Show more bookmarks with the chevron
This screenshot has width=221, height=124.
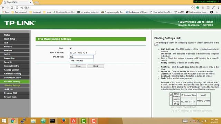217,12
